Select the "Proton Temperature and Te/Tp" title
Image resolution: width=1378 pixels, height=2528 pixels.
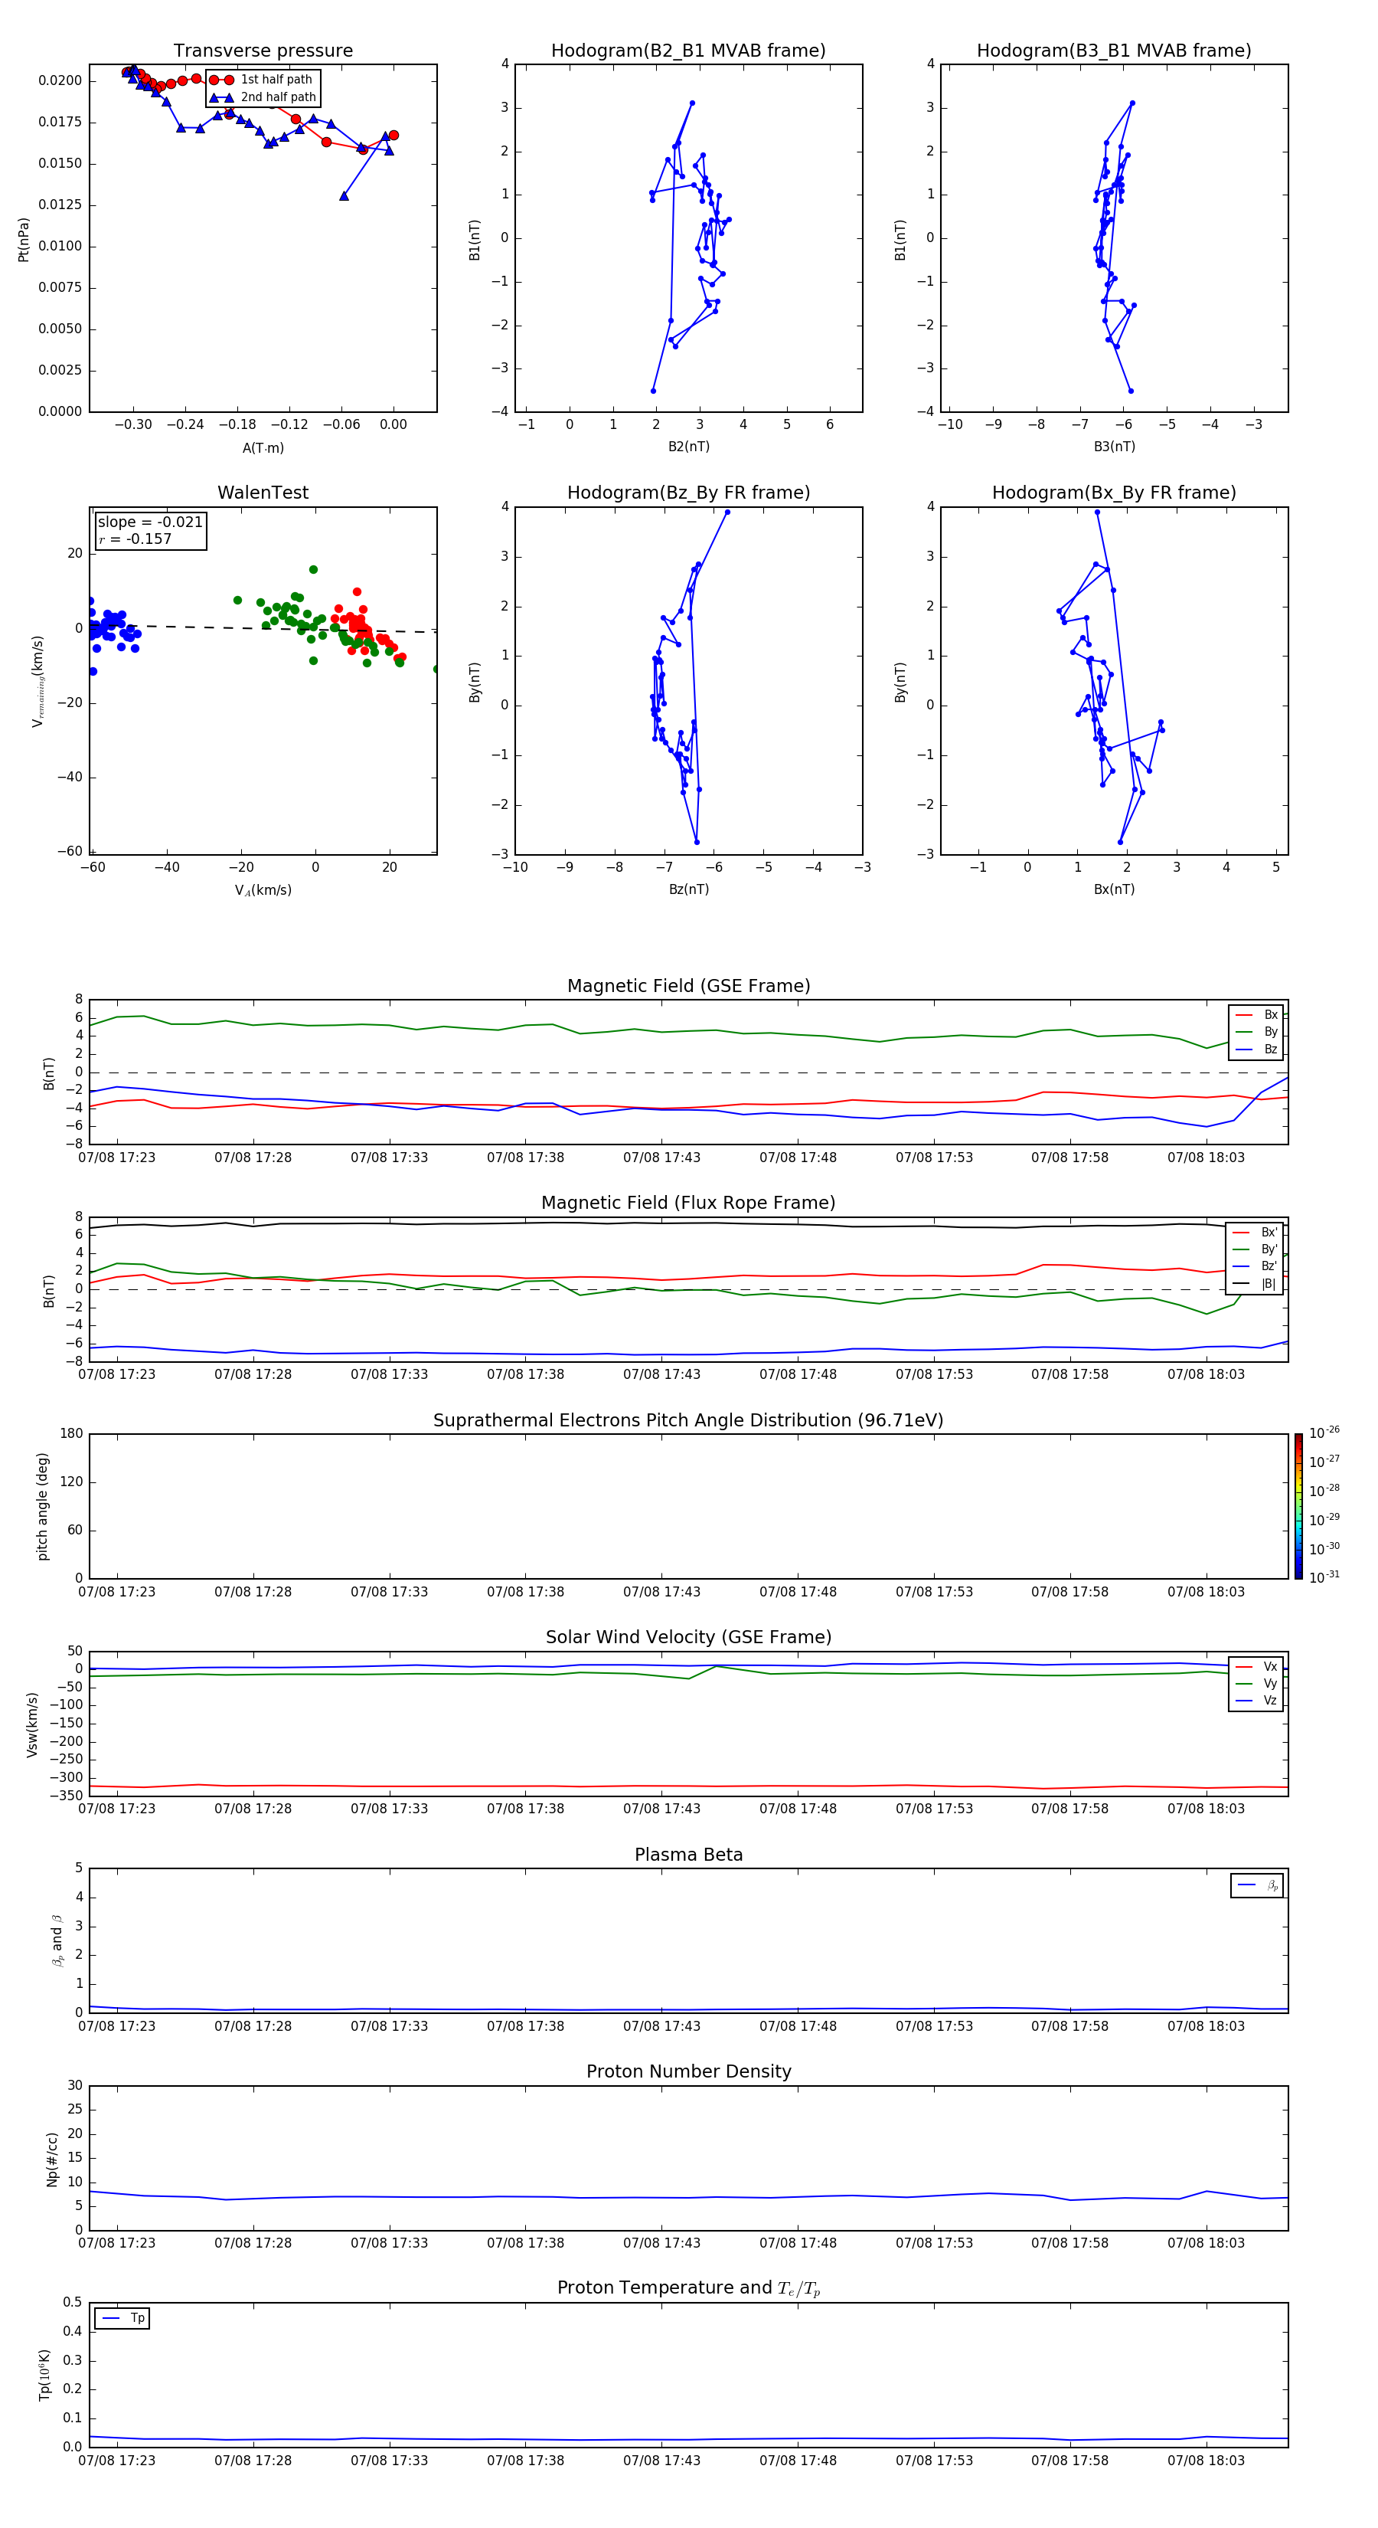coord(688,2288)
